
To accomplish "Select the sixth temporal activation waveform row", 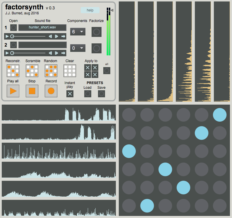I will point(59,208).
